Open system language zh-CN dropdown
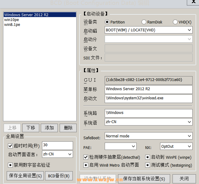The width and height of the screenshot is (199, 184). 148,122
